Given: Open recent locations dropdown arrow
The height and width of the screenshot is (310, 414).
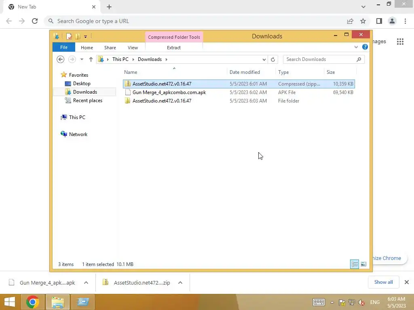Looking at the screenshot, I should point(82,59).
